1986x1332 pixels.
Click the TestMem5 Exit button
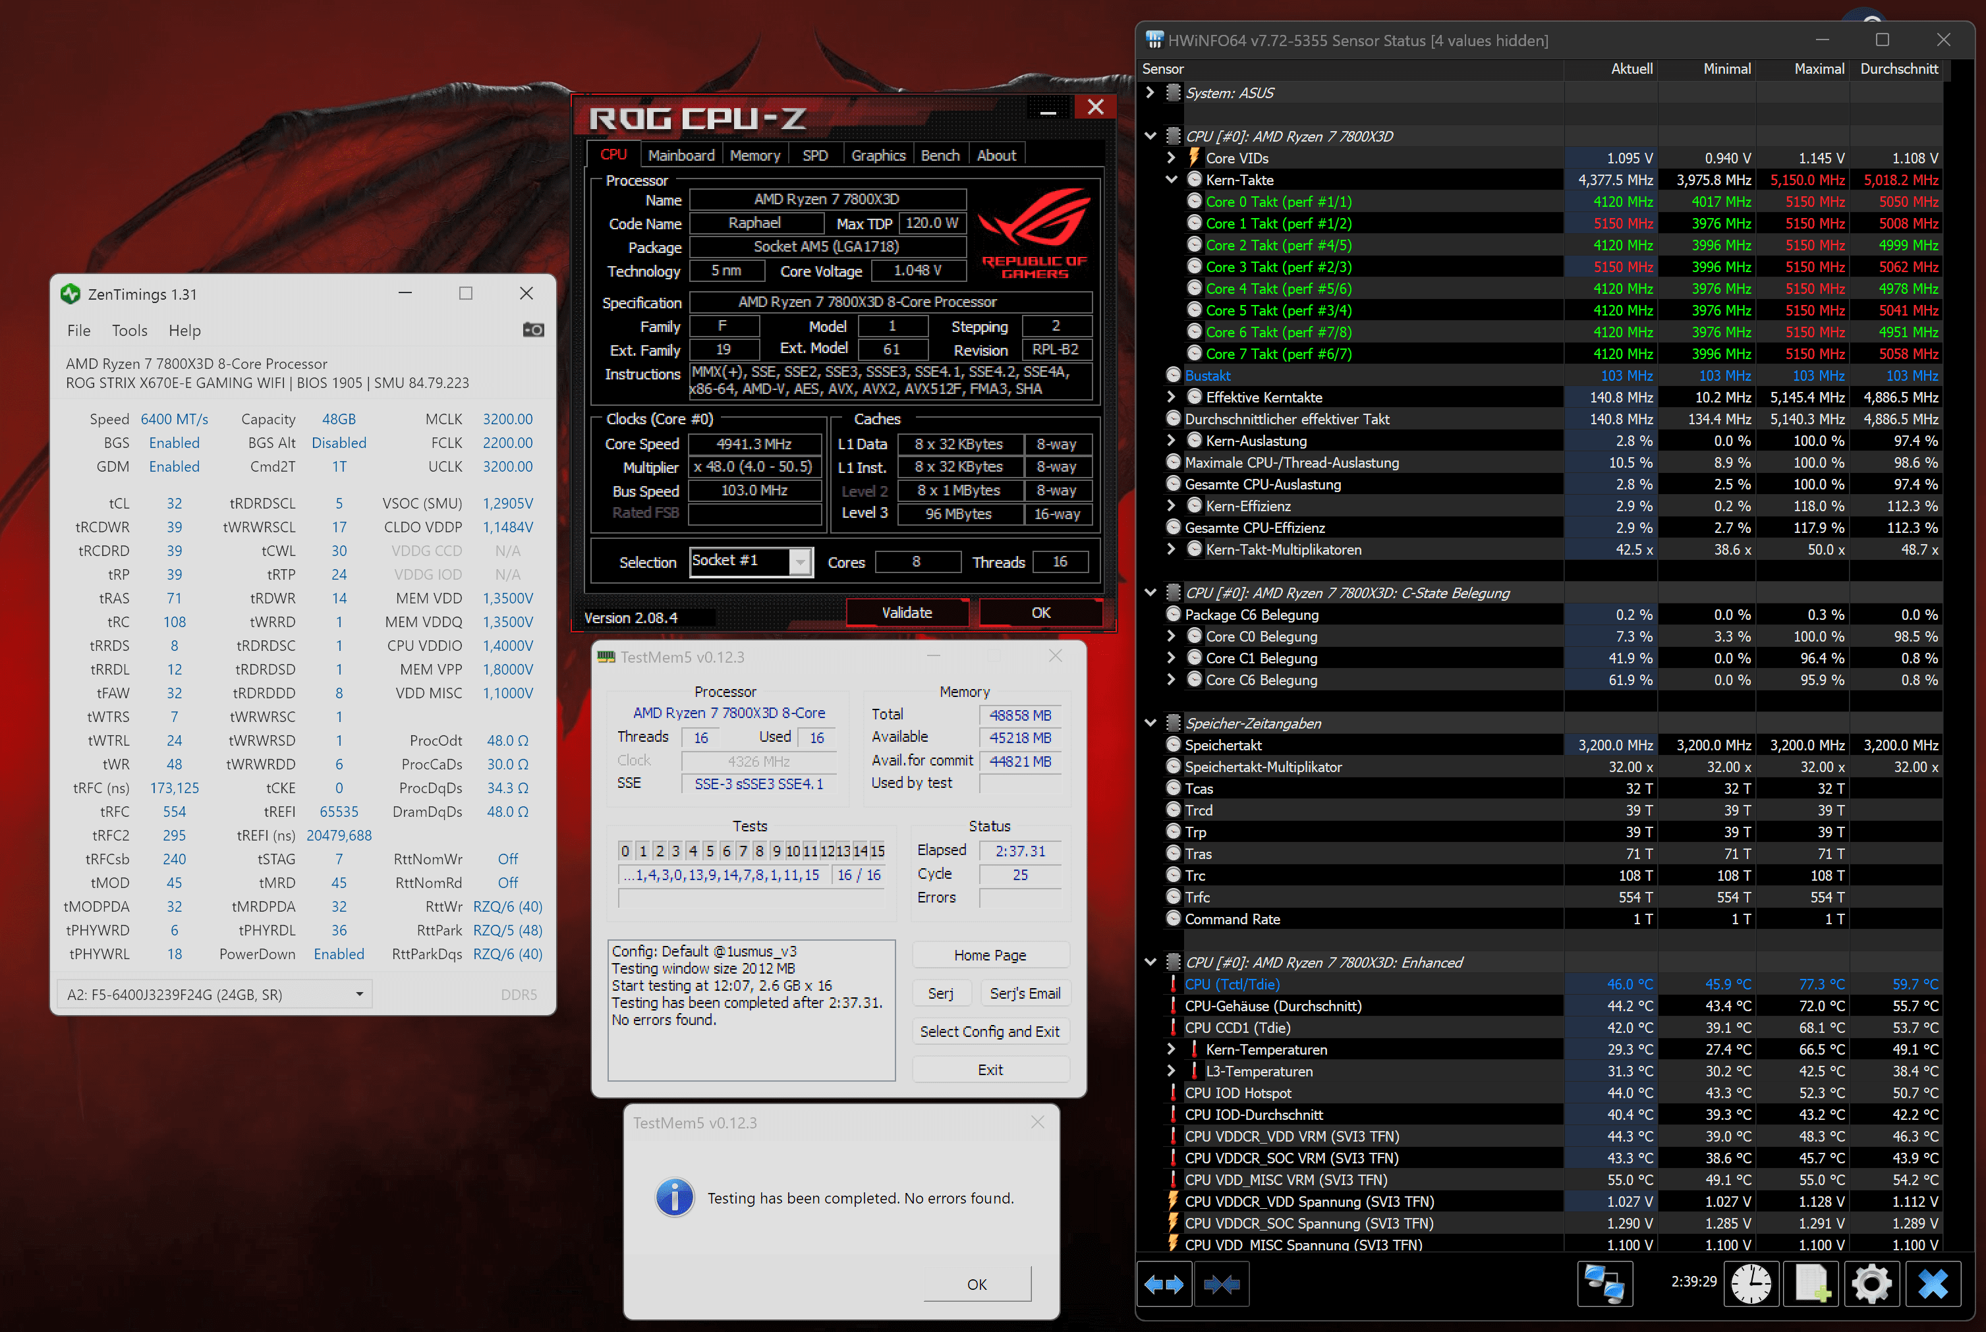990,1070
